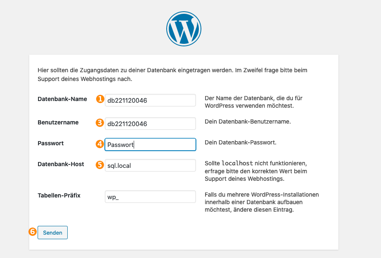381x258 pixels.
Task: Click into the Benutzername field
Action: pyautogui.click(x=150, y=124)
